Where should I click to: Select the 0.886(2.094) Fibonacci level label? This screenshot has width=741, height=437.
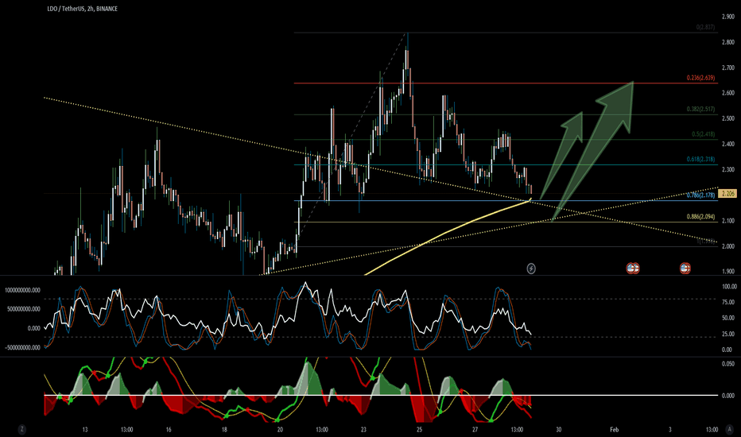[x=700, y=217]
